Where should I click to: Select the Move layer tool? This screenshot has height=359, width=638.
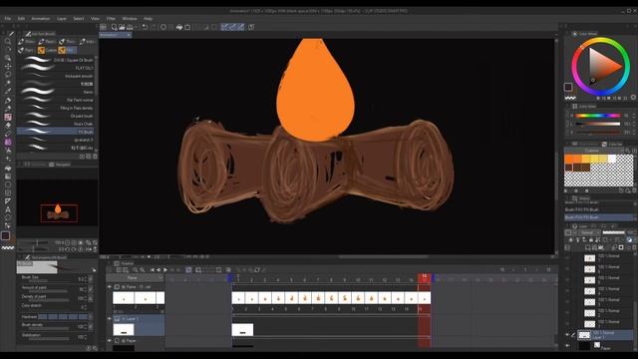8,66
